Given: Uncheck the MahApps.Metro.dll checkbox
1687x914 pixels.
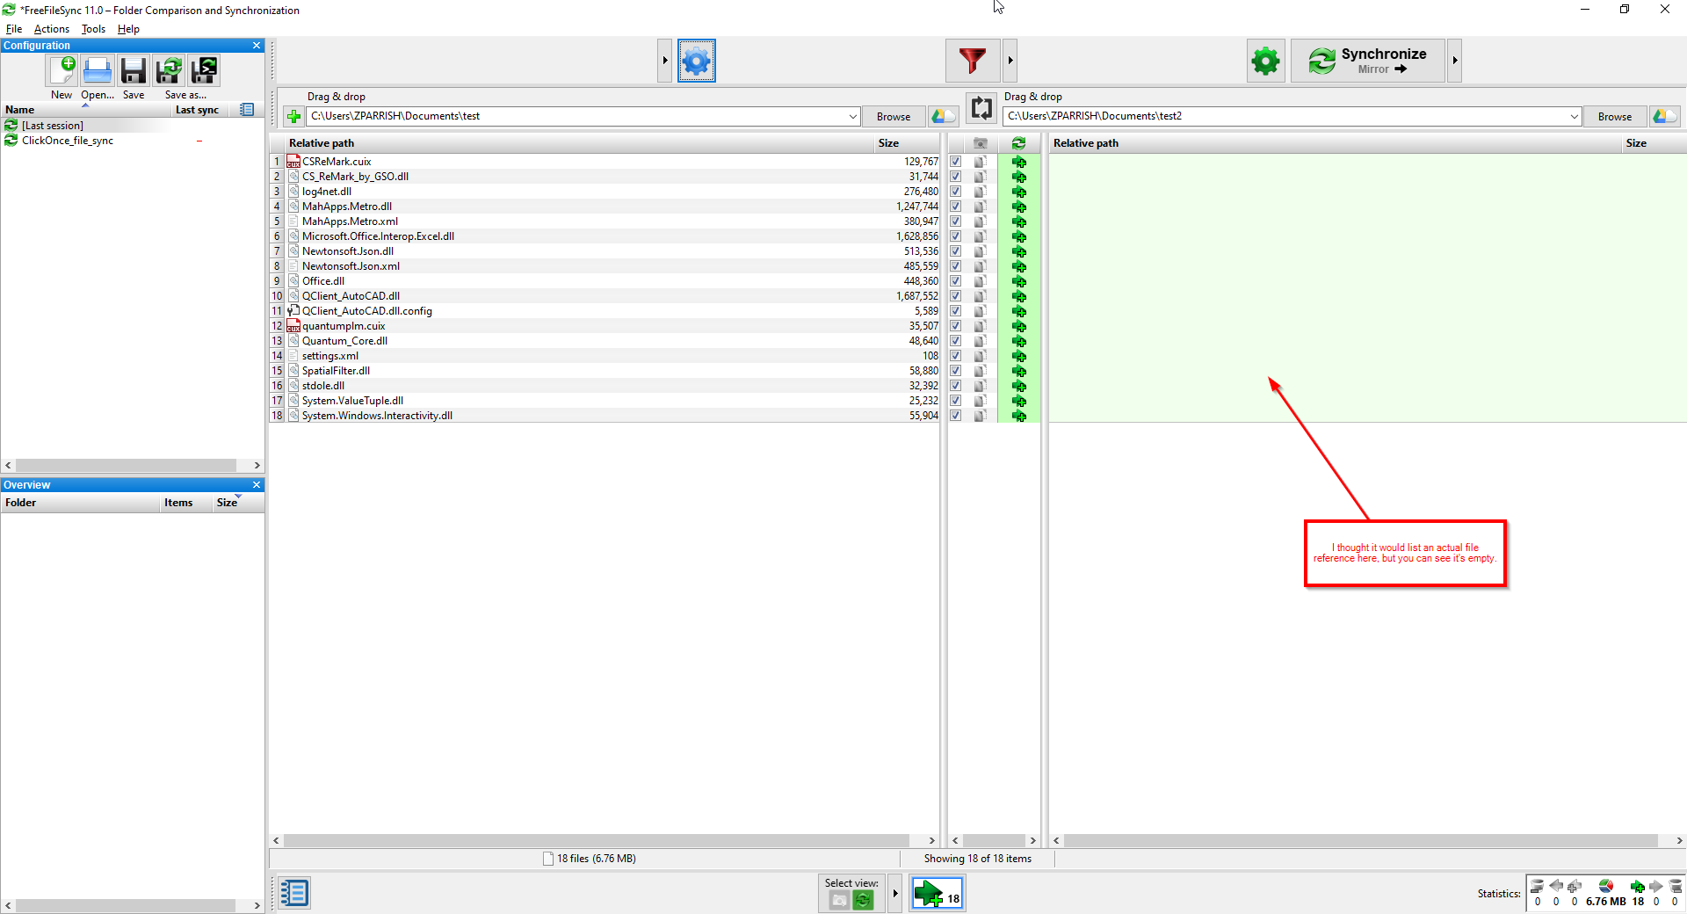Looking at the screenshot, I should [955, 207].
